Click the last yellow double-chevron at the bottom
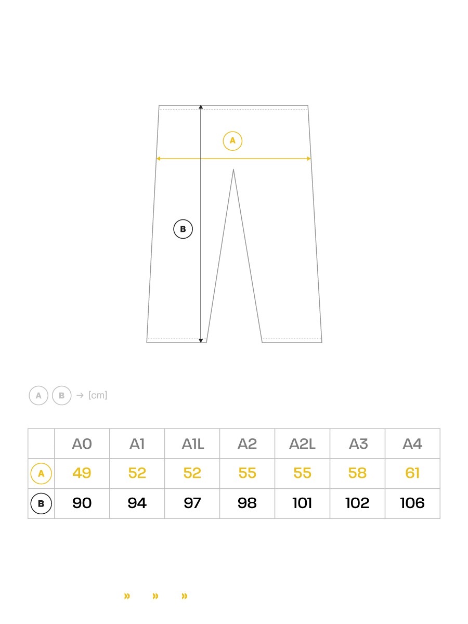The image size is (468, 624). tap(184, 596)
